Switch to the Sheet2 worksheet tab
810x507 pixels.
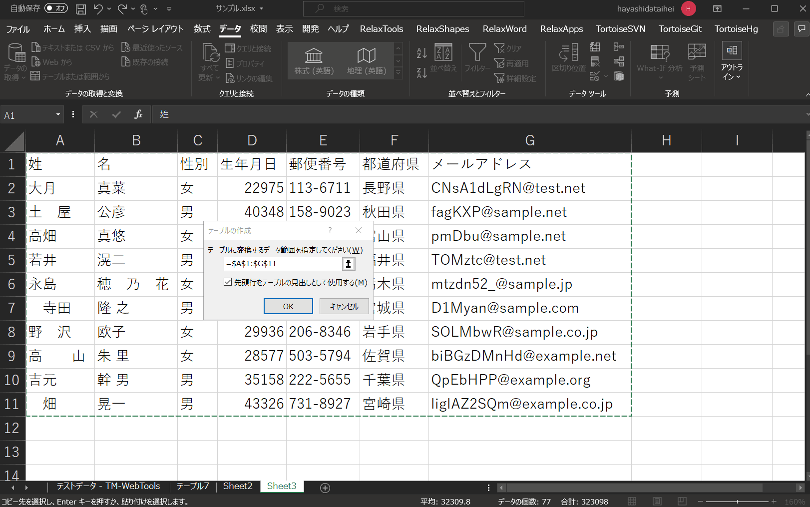pyautogui.click(x=237, y=486)
